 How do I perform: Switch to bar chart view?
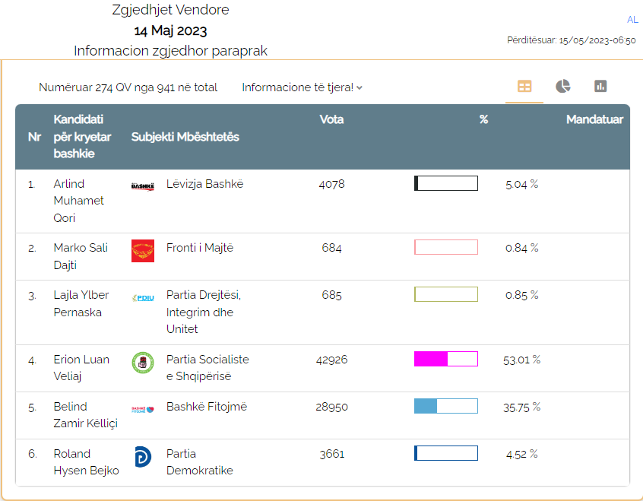[x=600, y=86]
